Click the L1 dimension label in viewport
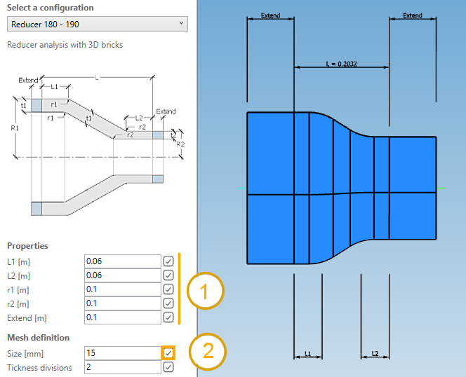Screen dimensions: 466x377 [x=308, y=354]
